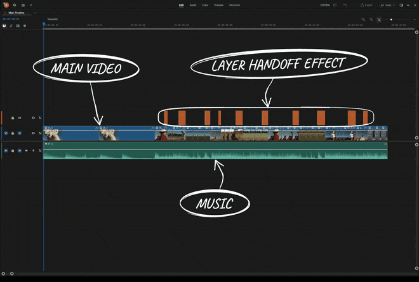Click the Semantic label above ruler
The height and width of the screenshot is (282, 419).
(x=53, y=19)
